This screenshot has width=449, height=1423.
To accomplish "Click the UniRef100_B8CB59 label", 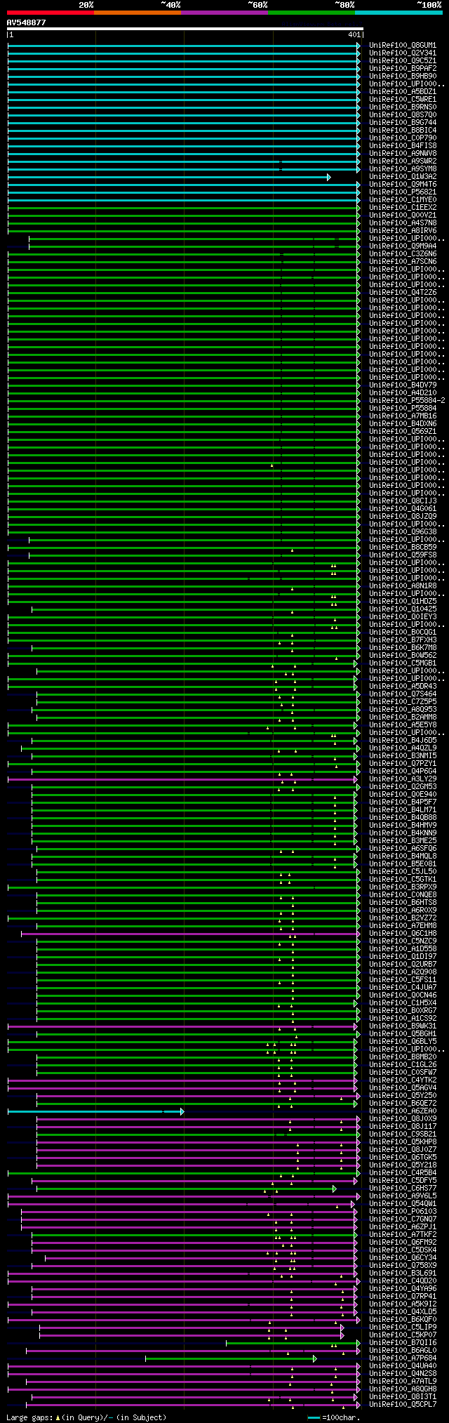I will tap(403, 548).
